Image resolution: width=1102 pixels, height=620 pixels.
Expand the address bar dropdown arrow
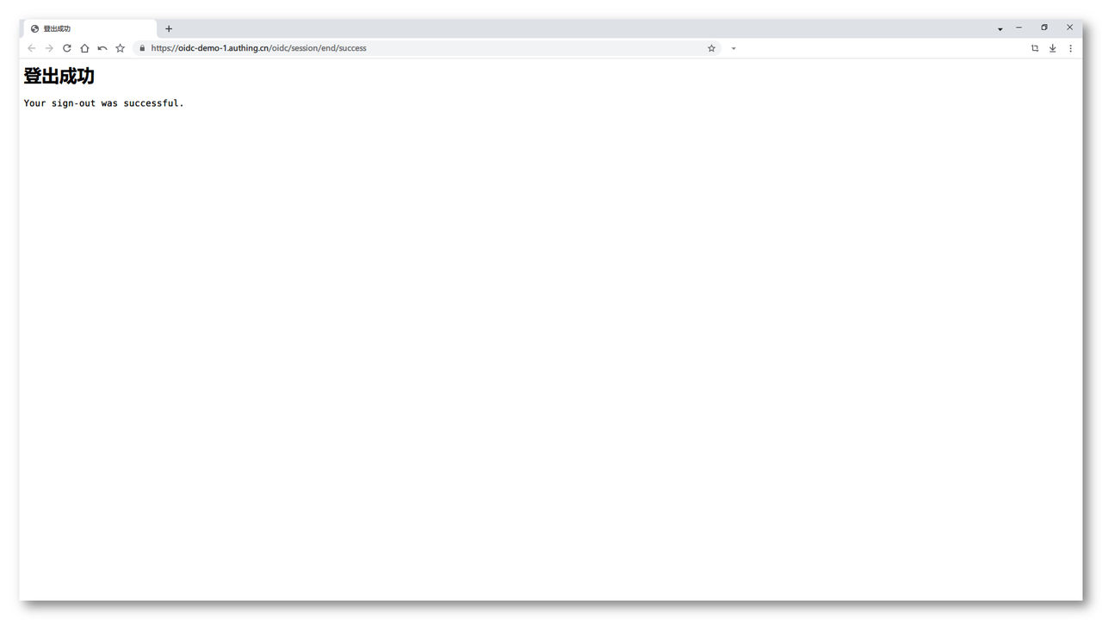(734, 48)
